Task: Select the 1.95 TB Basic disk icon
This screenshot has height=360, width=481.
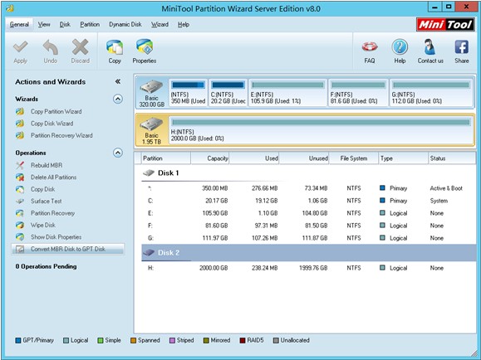Action: [151, 124]
